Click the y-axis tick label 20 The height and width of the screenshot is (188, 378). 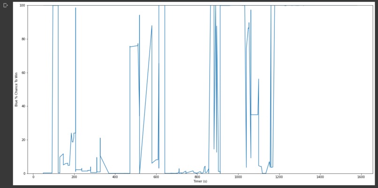pos(24,140)
